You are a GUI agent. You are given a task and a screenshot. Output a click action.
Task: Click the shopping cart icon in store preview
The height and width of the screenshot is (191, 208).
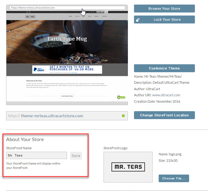point(106,12)
